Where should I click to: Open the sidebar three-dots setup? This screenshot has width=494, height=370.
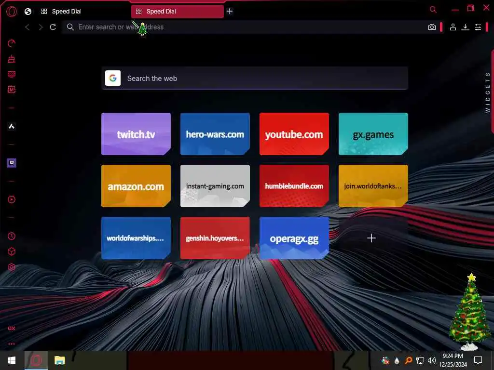12,344
